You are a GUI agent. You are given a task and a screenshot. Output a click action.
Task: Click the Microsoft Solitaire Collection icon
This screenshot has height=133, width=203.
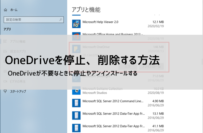coord(76,91)
